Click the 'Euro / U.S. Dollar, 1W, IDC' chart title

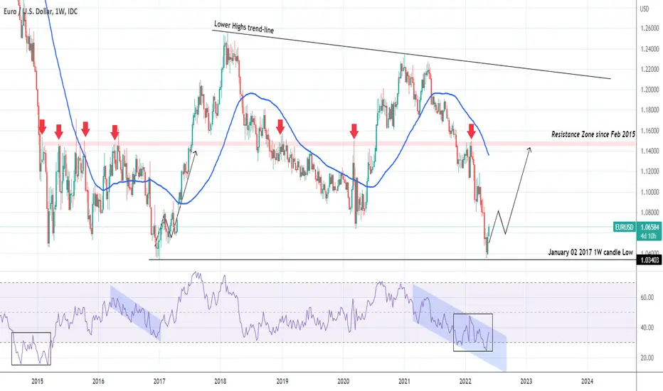pyautogui.click(x=41, y=11)
